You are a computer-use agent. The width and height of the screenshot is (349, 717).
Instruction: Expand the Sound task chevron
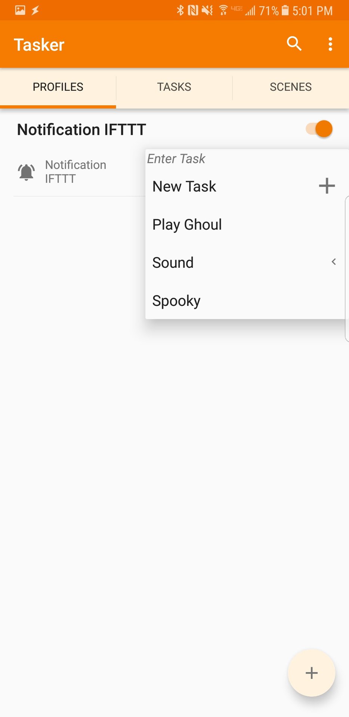pos(334,262)
